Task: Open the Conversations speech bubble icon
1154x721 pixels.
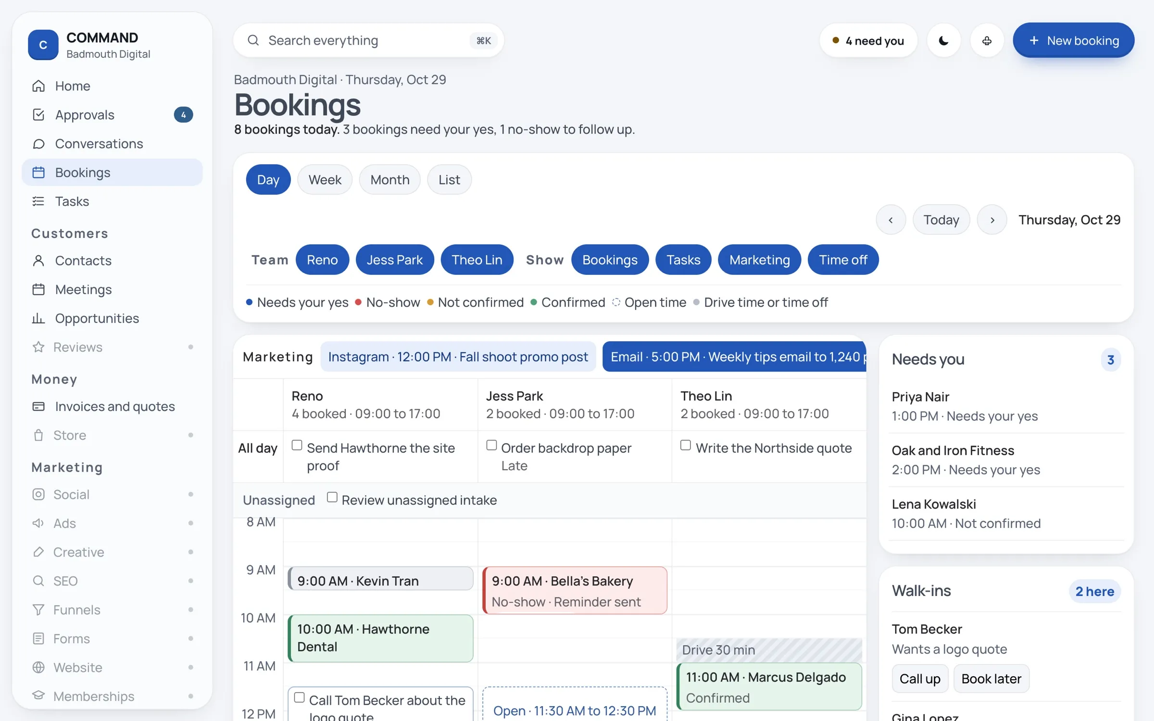Action: 38,144
